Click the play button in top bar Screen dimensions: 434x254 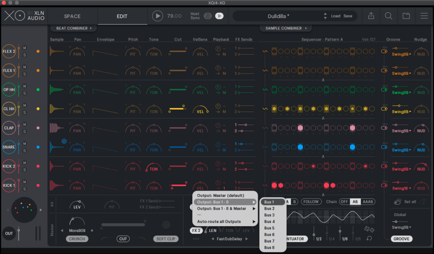[x=158, y=16]
